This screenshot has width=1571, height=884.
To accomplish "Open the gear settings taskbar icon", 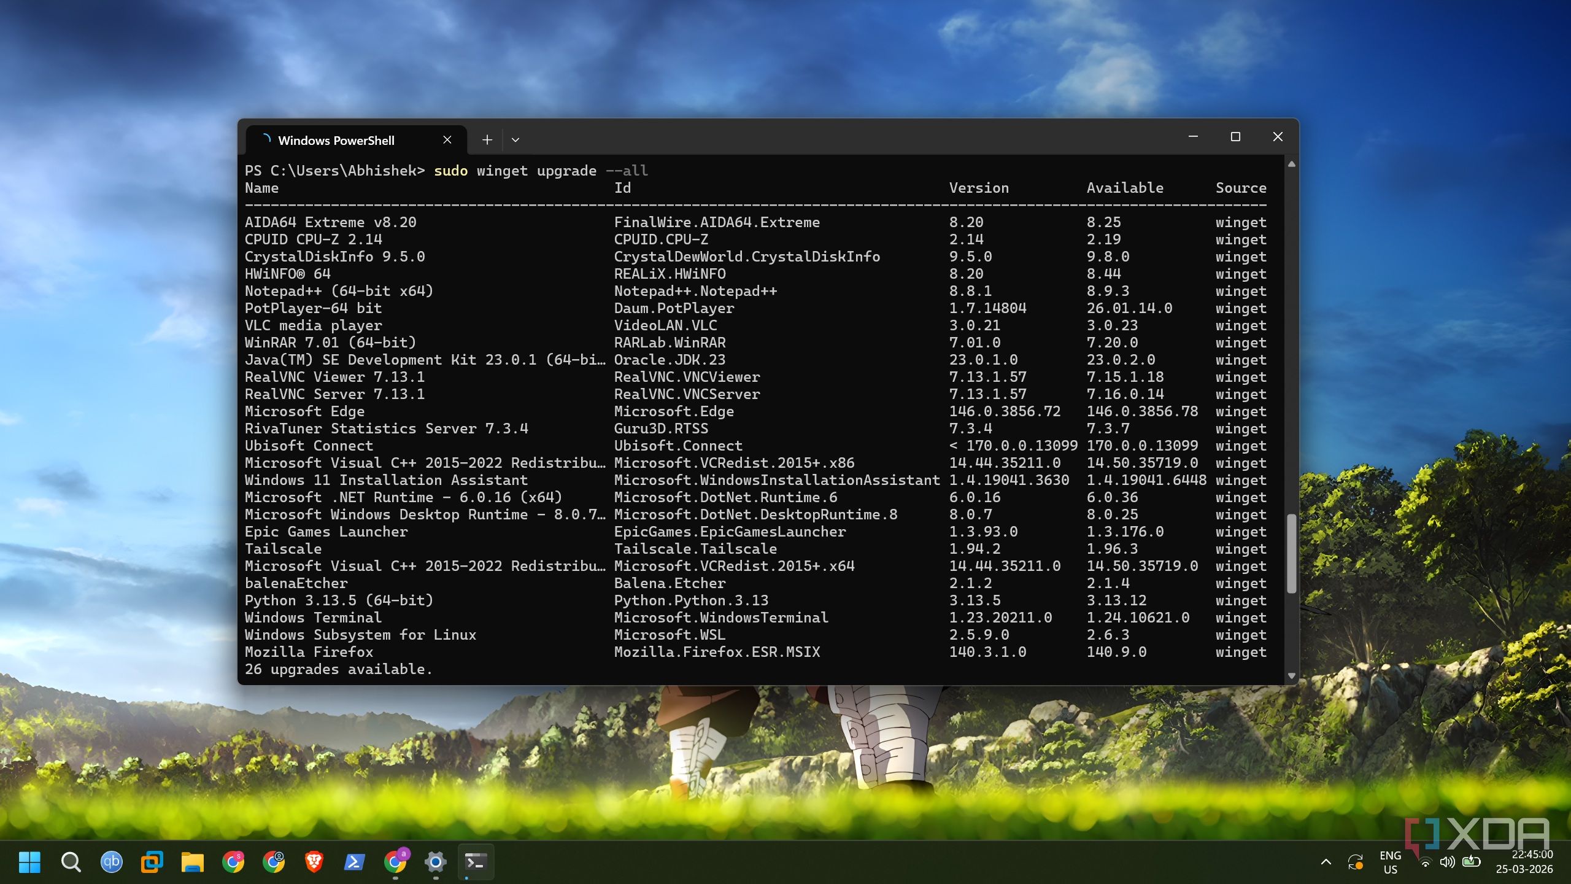I will pos(436,862).
